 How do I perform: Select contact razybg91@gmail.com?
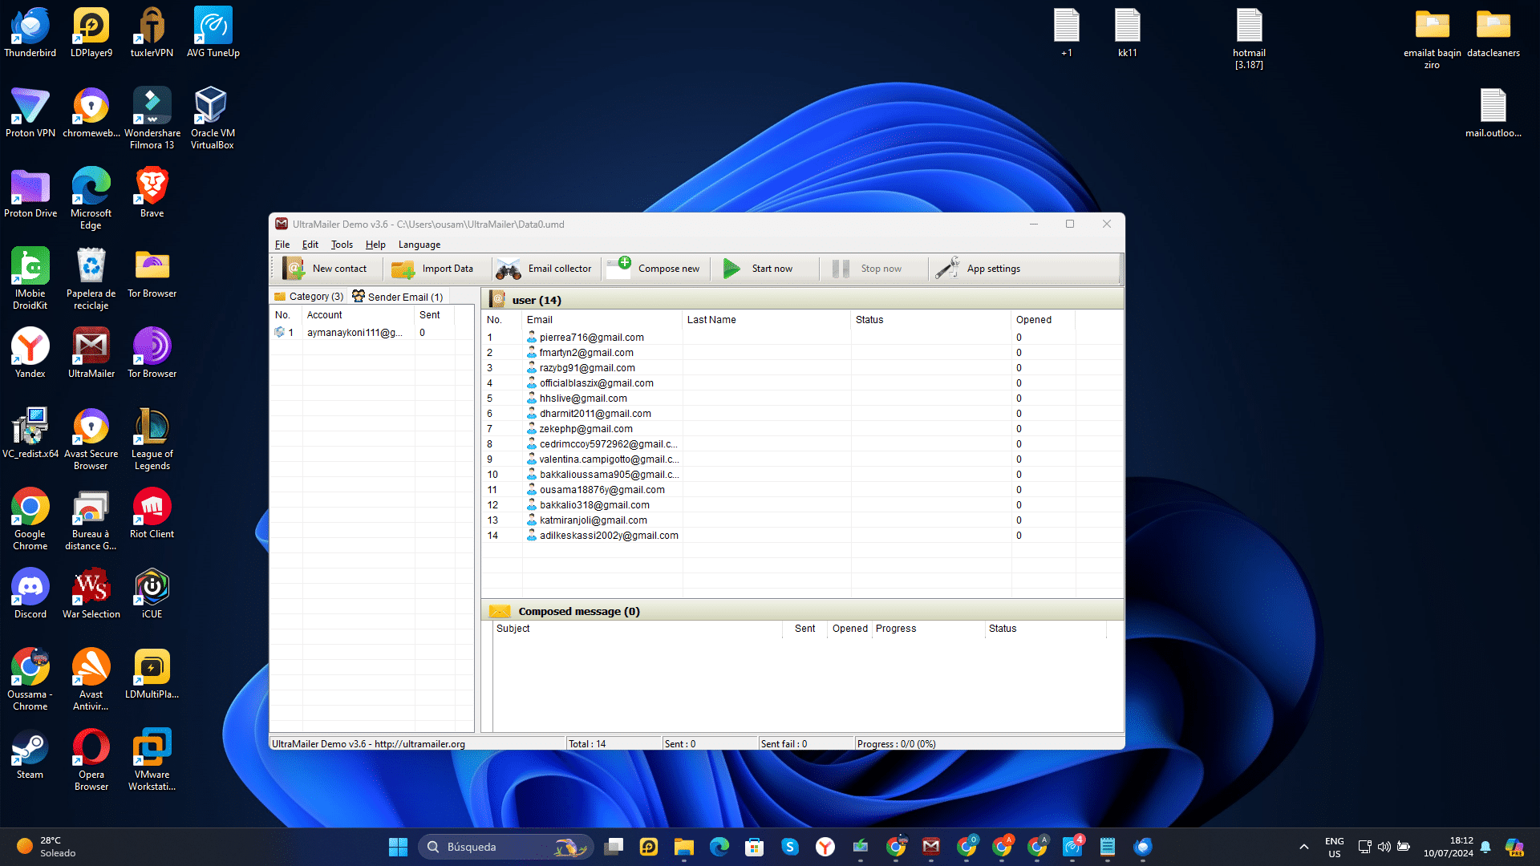click(587, 368)
